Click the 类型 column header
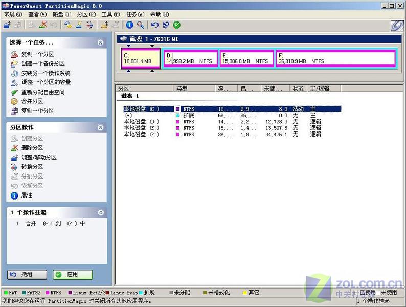This screenshot has width=406, height=307. click(194, 89)
